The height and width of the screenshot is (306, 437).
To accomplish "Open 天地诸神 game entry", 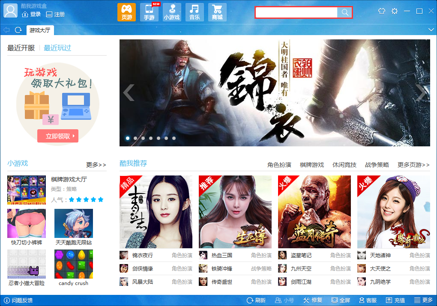I will (x=394, y=255).
